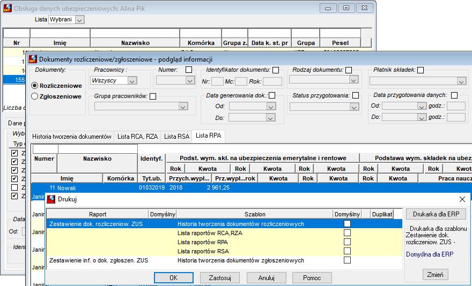This screenshot has width=472, height=286.
Task: Select template Lista raportów RCA,RZA
Action: (x=210, y=233)
